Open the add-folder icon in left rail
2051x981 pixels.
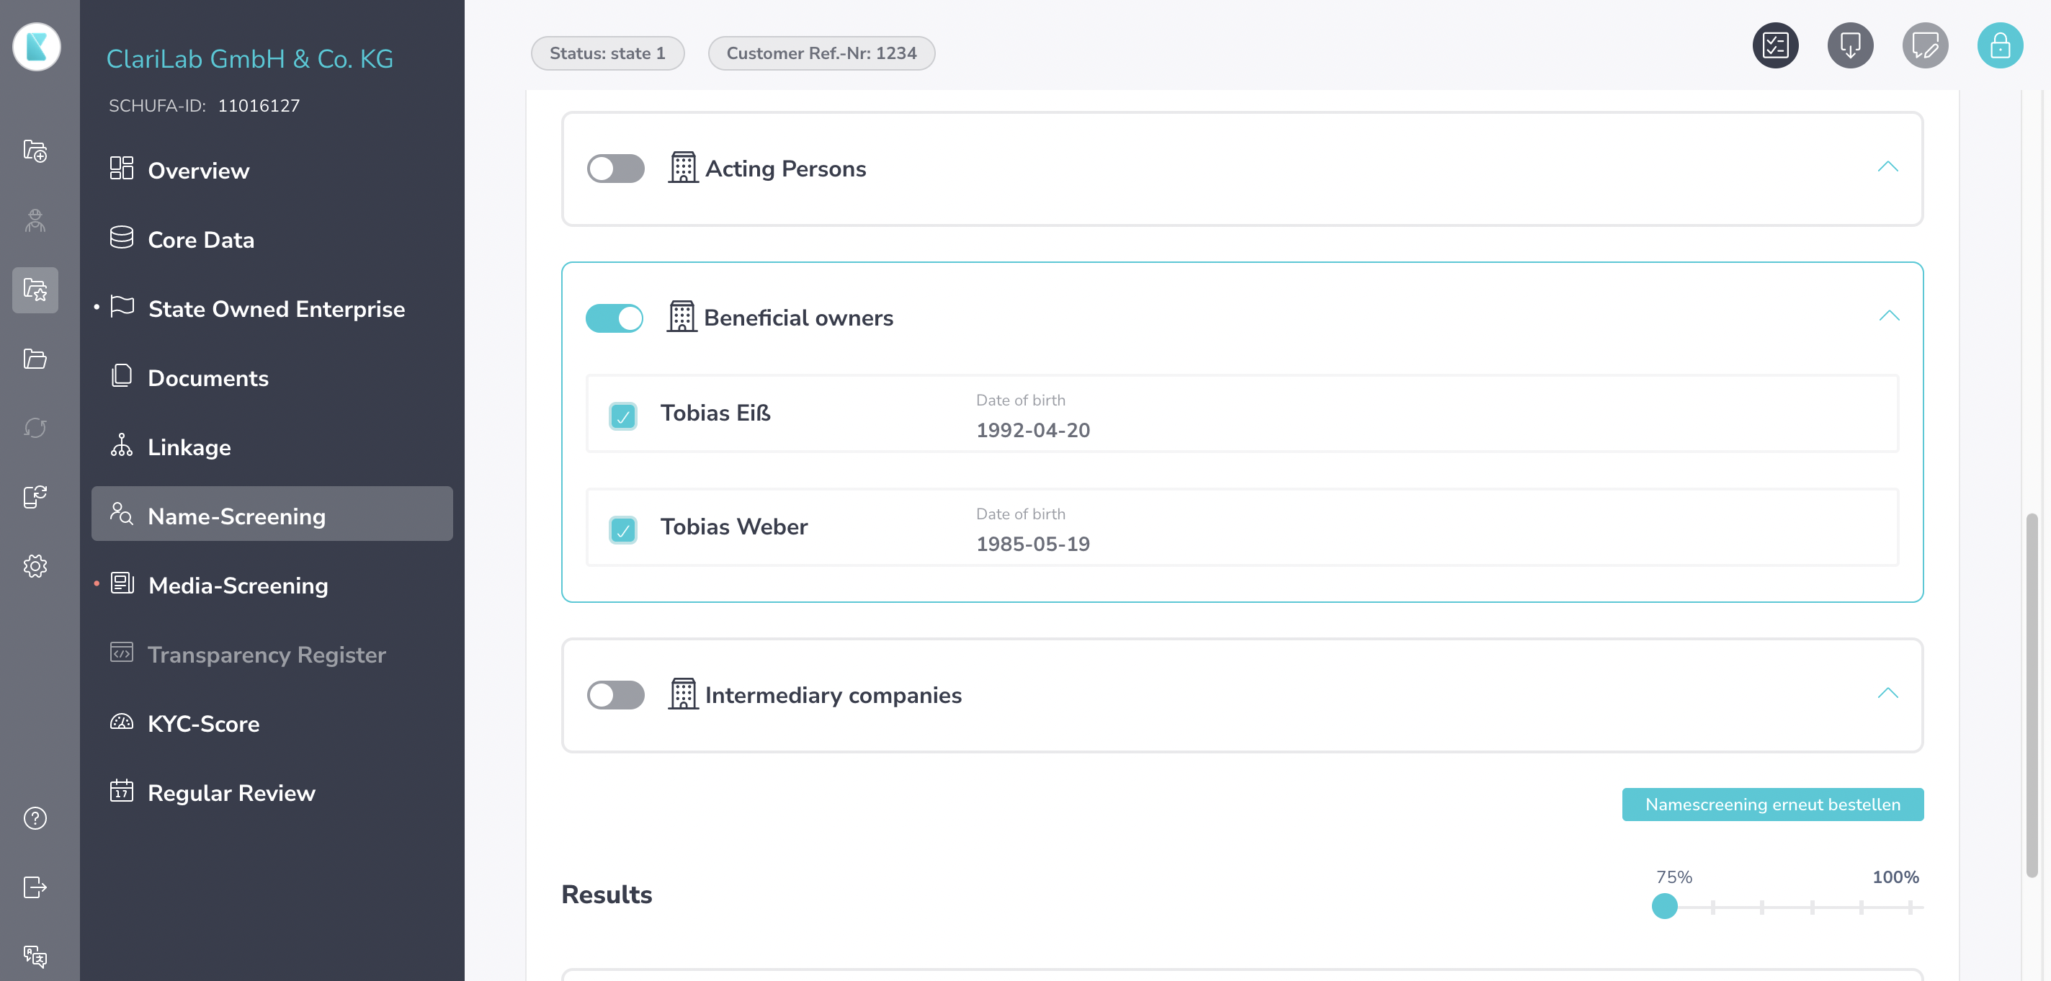tap(35, 151)
